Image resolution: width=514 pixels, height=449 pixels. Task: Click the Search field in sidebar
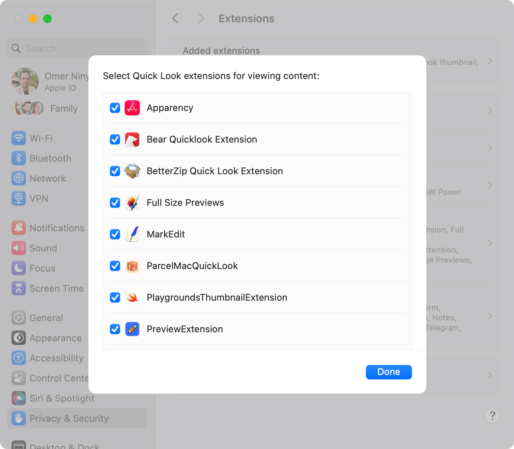point(77,48)
